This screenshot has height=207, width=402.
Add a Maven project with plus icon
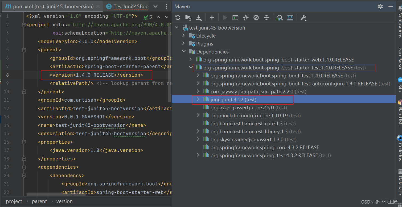coord(212,18)
